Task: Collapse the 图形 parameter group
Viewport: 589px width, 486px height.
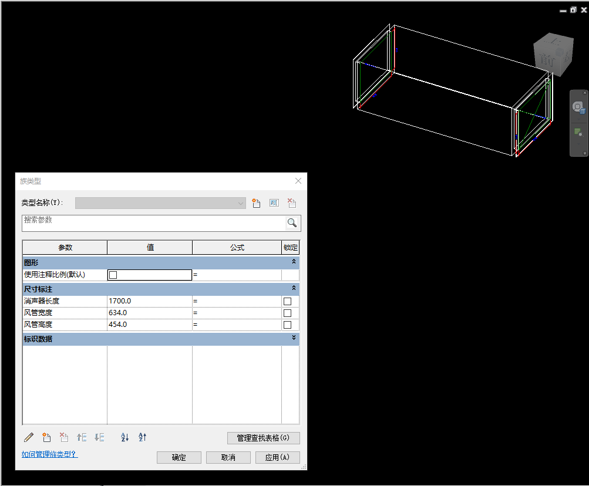Action: 294,262
